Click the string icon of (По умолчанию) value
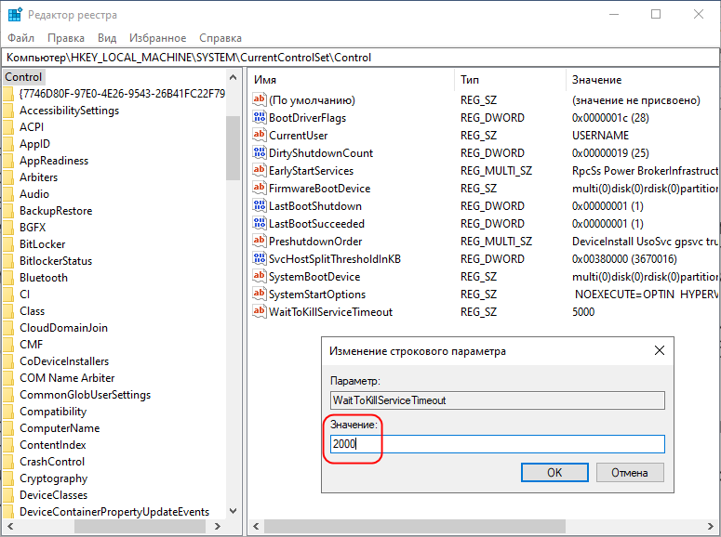Image resolution: width=721 pixels, height=537 pixels. [260, 99]
